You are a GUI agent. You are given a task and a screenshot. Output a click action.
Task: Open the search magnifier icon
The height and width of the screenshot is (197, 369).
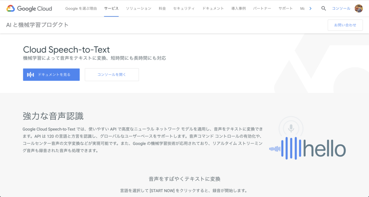(x=324, y=9)
